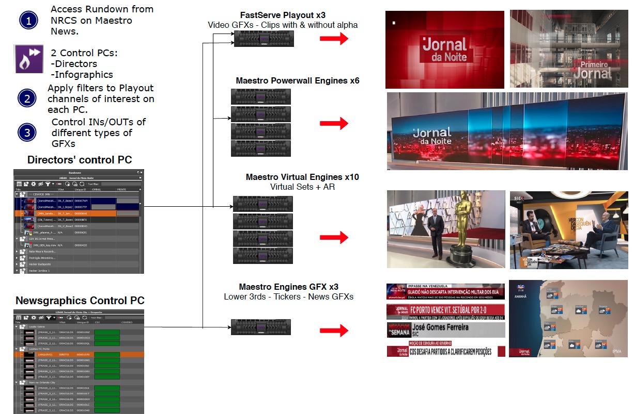The image size is (634, 414).
Task: Click the SN_F_Base3 VSlot cell
Action: (65, 201)
